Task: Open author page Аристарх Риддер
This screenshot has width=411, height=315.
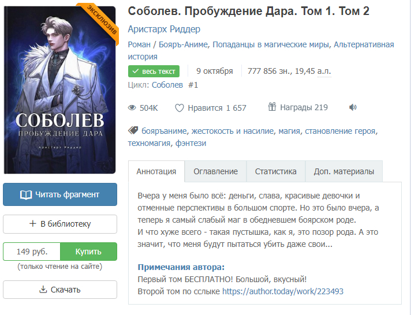Action: [164, 29]
